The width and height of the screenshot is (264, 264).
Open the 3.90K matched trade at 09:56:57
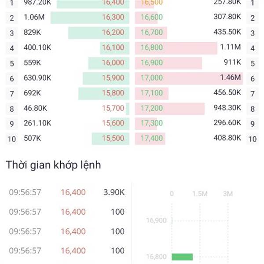[x=67, y=192]
